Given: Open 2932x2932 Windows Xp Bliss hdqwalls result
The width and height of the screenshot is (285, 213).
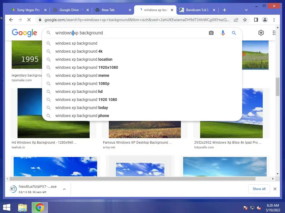Looking at the screenshot, I should pyautogui.click(x=228, y=143).
